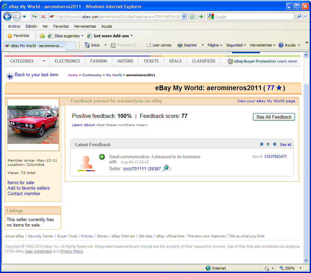This screenshot has width=311, height=273.
Task: Click the Add to favorites bar icon
Action: pyautogui.click(x=42, y=36)
